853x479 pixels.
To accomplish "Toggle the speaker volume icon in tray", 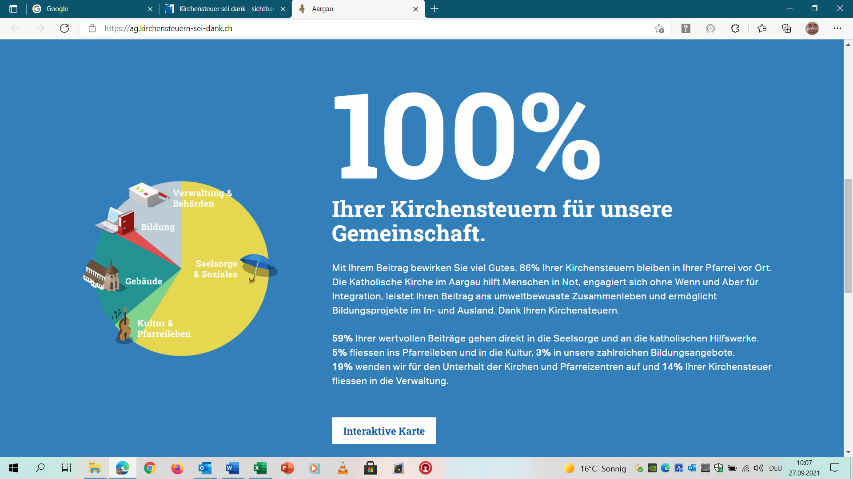I will coord(759,468).
